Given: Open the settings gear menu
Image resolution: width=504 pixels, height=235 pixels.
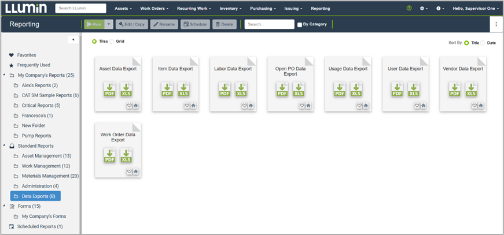Looking at the screenshot, I should [424, 9].
